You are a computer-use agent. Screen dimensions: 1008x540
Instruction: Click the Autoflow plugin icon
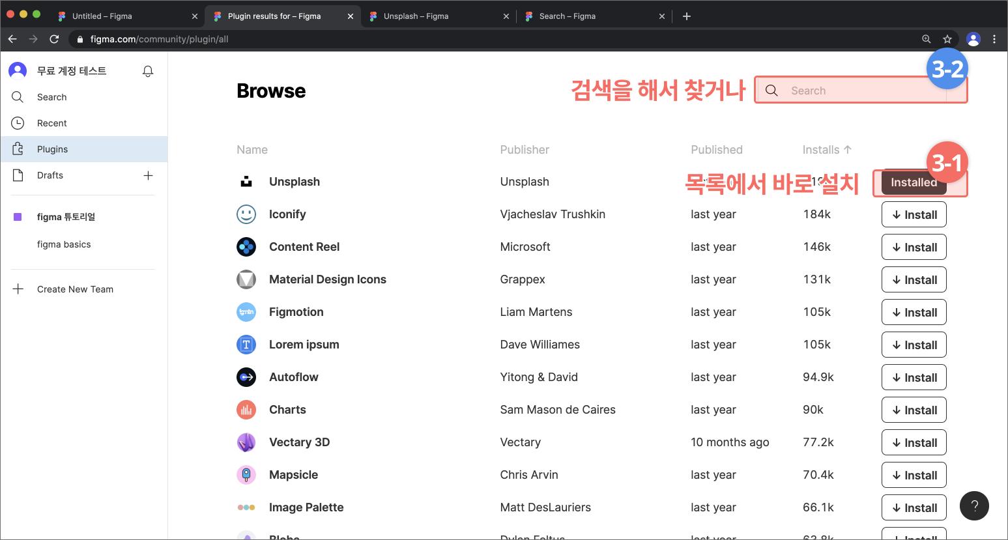(x=246, y=377)
